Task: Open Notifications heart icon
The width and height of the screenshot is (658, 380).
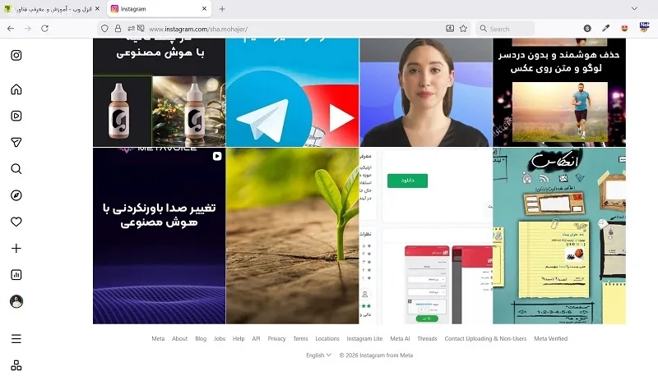Action: click(x=16, y=222)
